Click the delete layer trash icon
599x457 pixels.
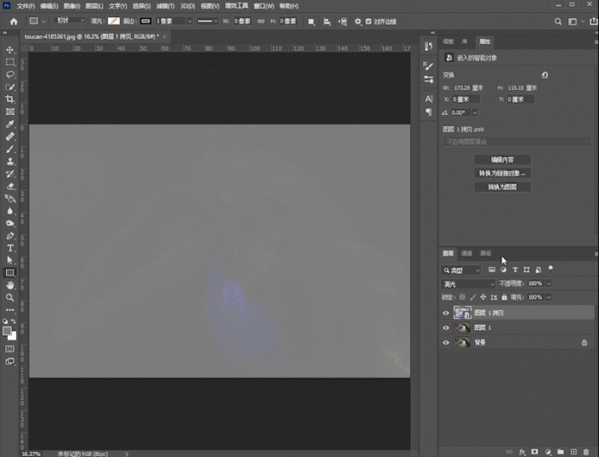click(x=586, y=452)
